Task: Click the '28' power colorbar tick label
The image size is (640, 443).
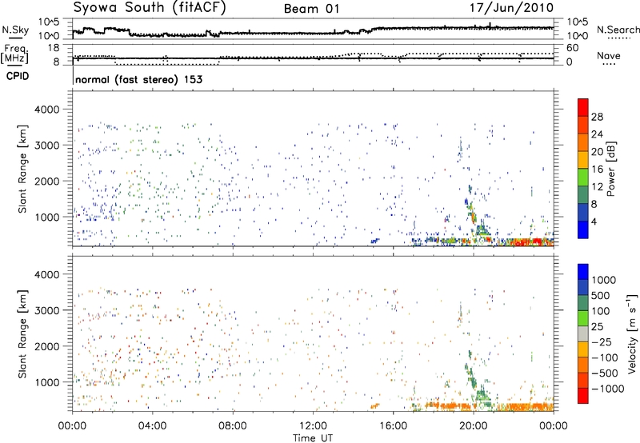Action: pyautogui.click(x=597, y=117)
